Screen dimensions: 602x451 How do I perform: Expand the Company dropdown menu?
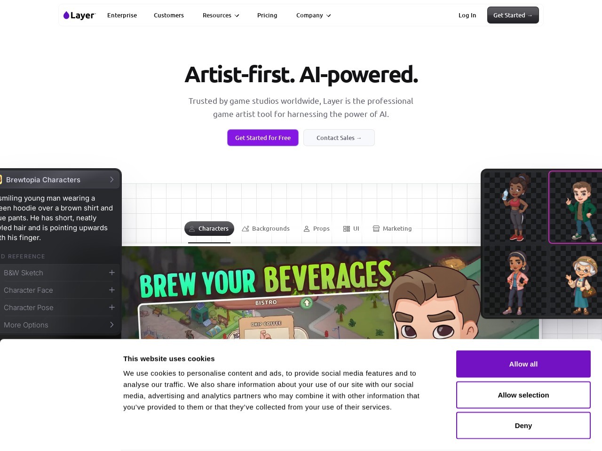point(314,16)
